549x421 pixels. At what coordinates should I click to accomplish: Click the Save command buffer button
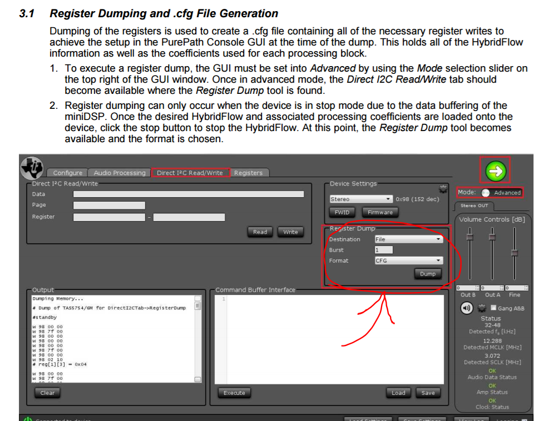(x=428, y=393)
